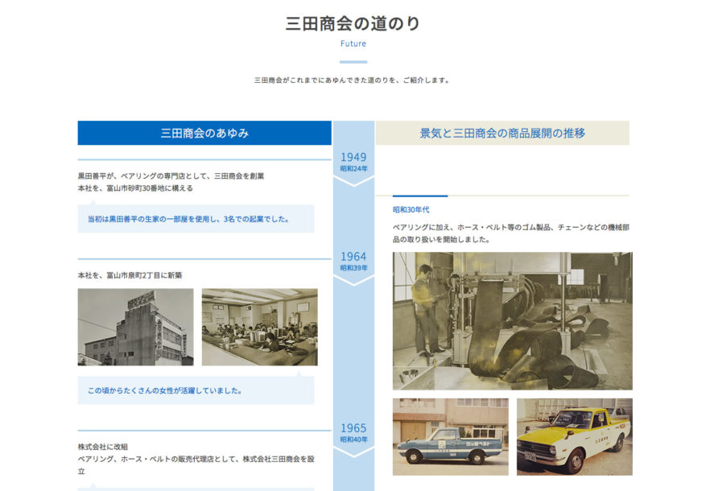
Task: Click the 三田商会の道のり page title
Action: coord(353,23)
